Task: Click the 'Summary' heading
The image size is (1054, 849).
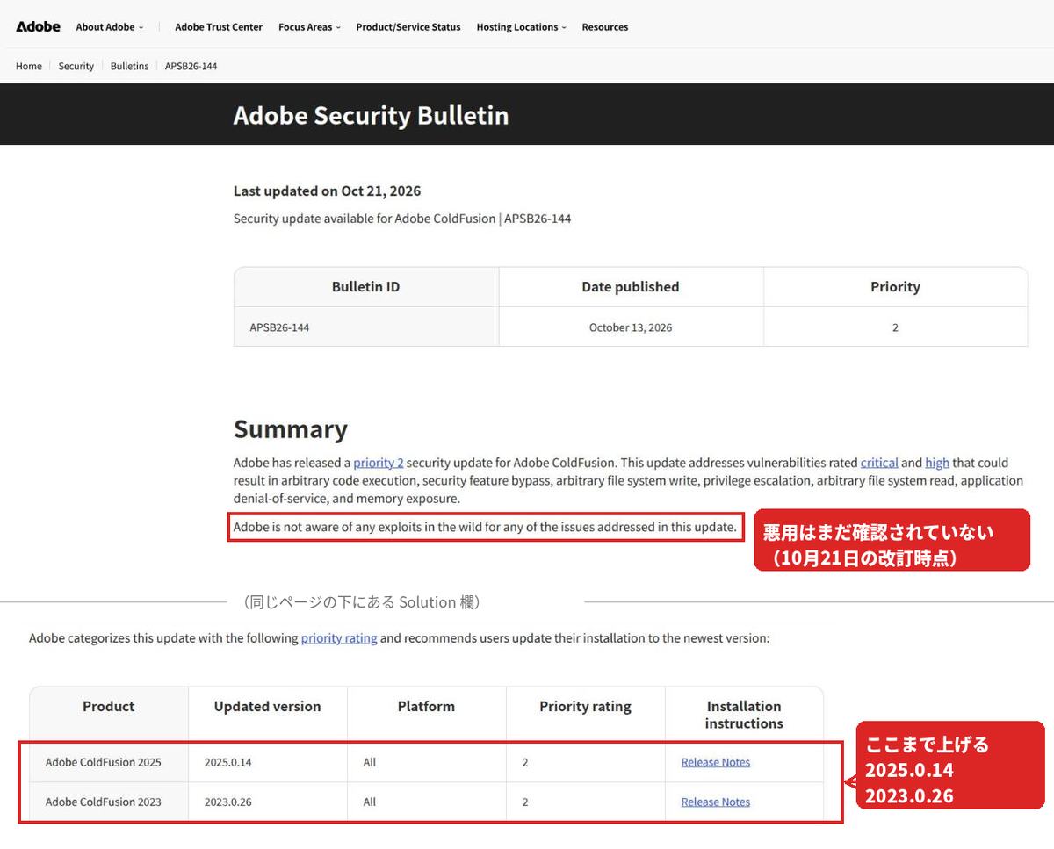Action: 290,428
